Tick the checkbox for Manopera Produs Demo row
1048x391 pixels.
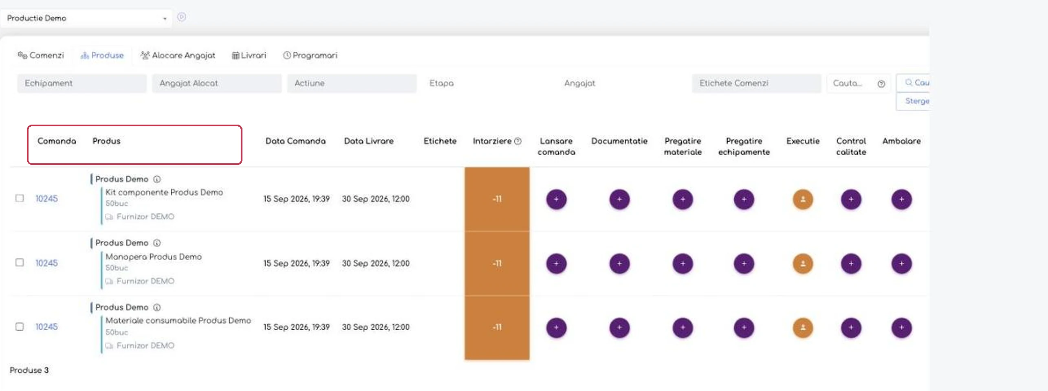(x=20, y=263)
